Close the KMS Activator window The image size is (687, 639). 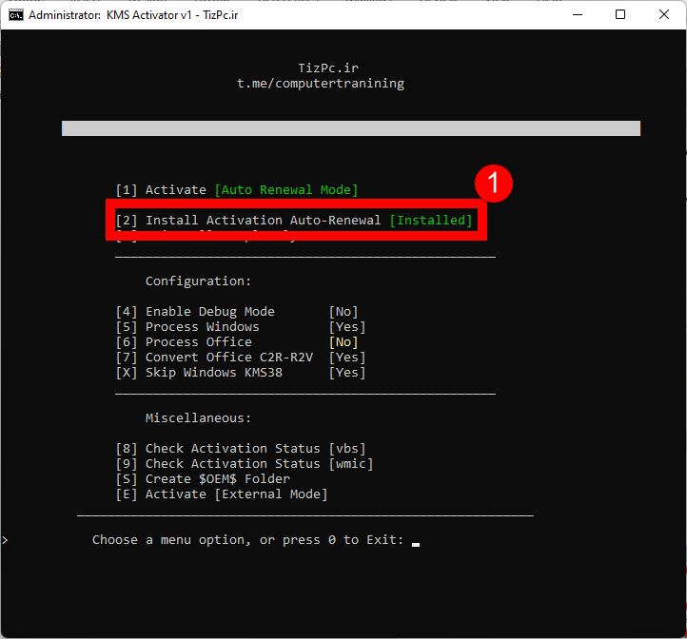coord(664,15)
